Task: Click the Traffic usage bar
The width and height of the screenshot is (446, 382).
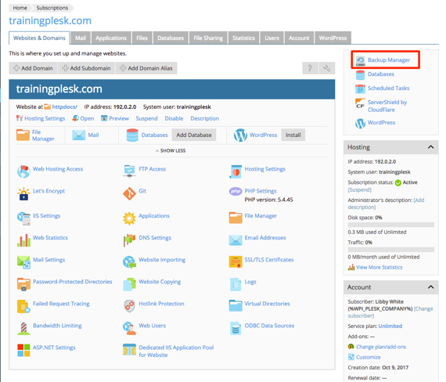Action: (391, 250)
